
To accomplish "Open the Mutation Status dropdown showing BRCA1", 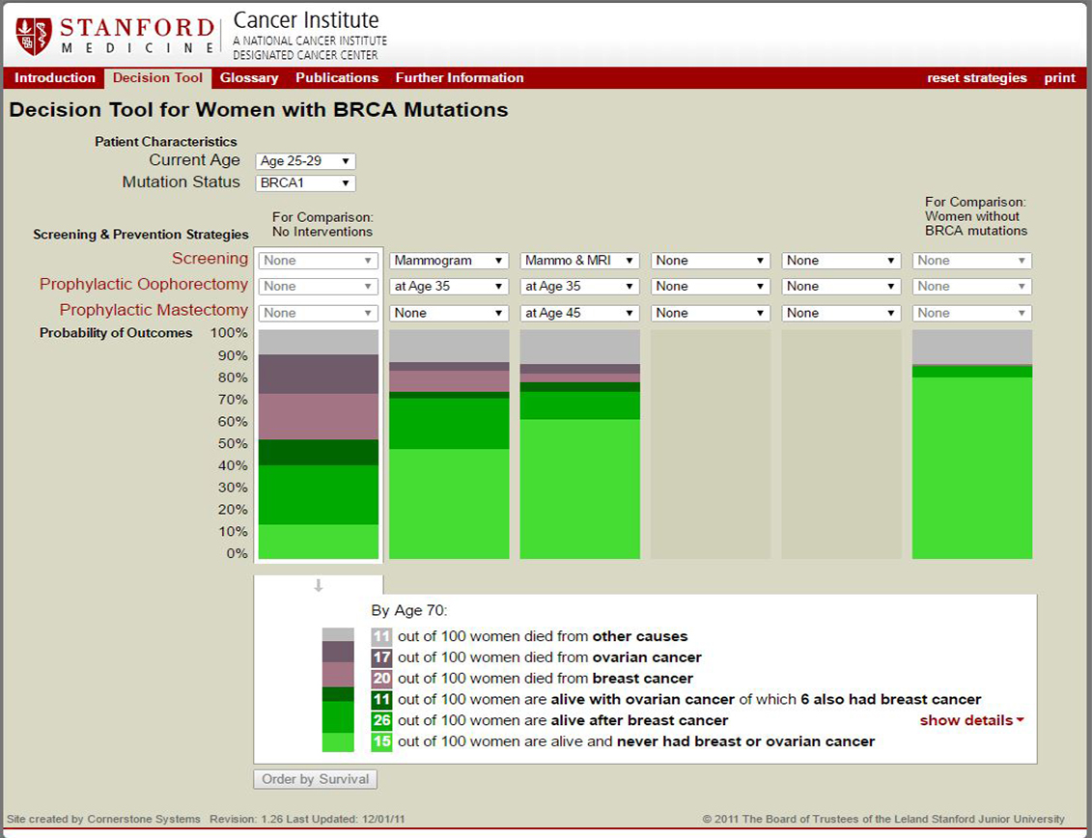I will (x=305, y=183).
